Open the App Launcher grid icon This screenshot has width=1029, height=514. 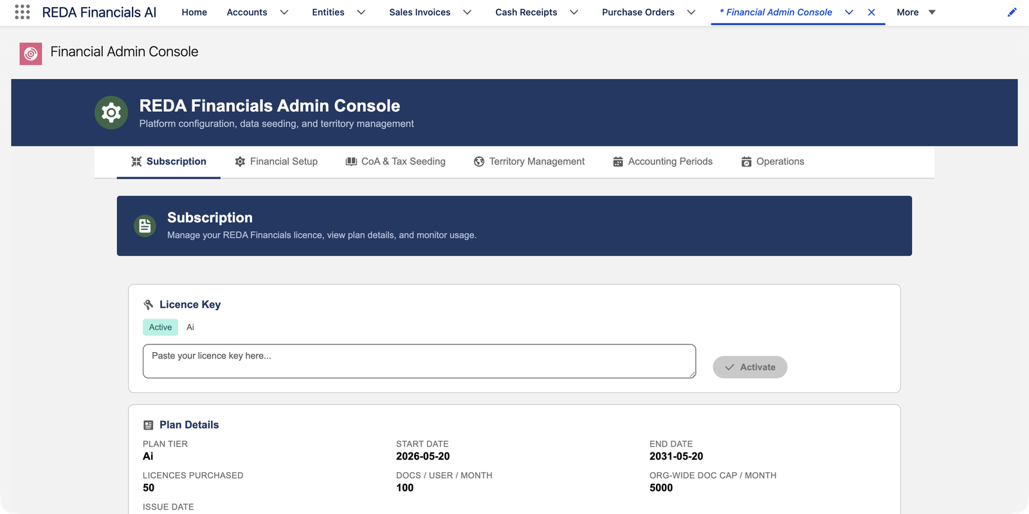[x=23, y=12]
